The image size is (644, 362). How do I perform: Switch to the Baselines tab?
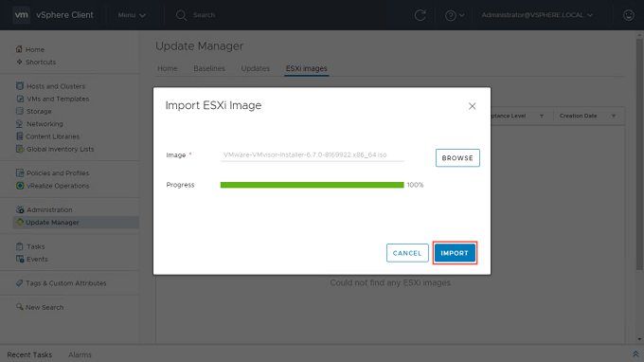pos(209,68)
